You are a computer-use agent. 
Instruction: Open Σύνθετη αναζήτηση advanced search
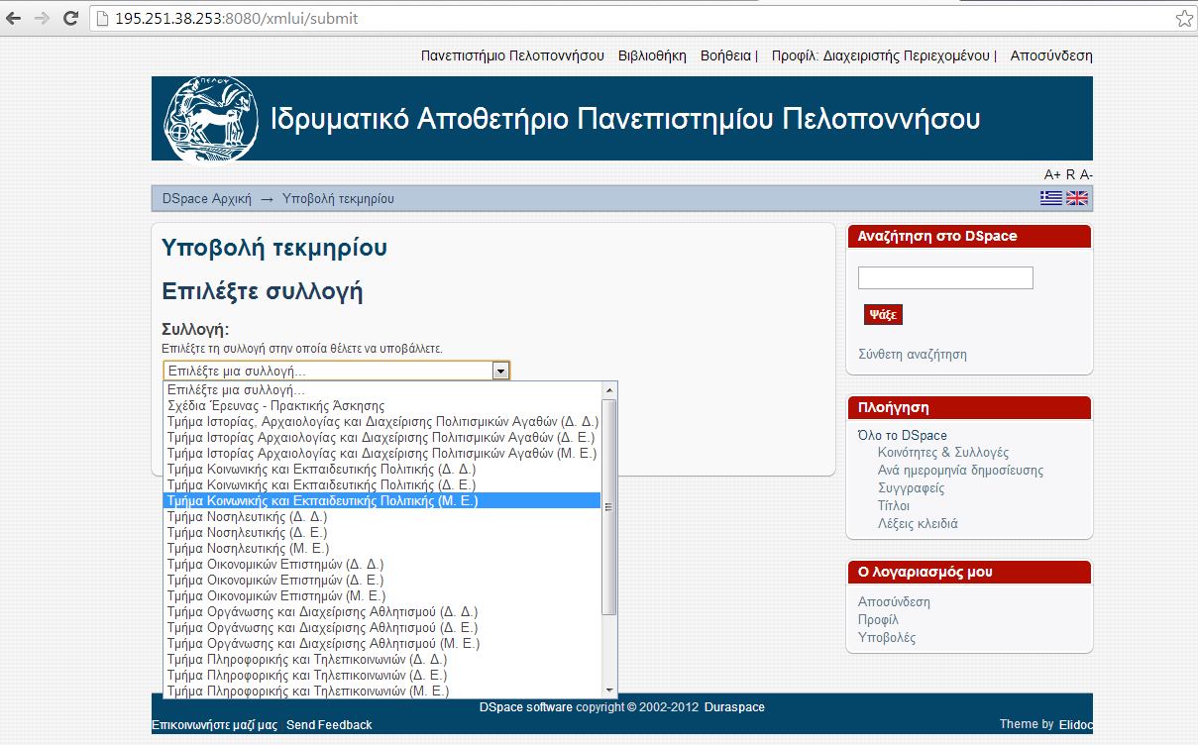(913, 354)
